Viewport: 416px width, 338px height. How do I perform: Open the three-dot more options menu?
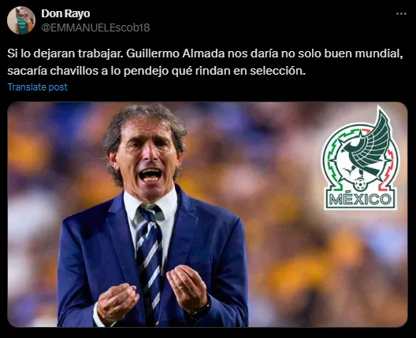[401, 14]
